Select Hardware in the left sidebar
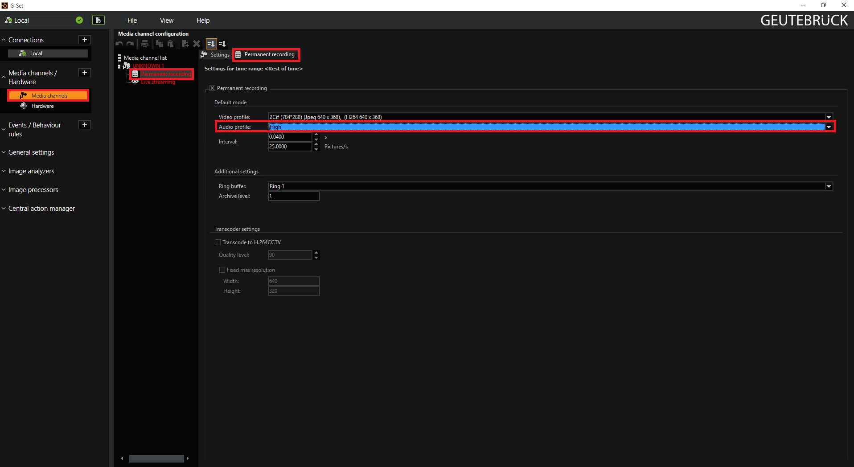Viewport: 854px width, 467px height. coord(42,106)
